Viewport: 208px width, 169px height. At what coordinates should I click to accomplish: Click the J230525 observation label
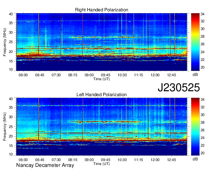[x=179, y=88]
